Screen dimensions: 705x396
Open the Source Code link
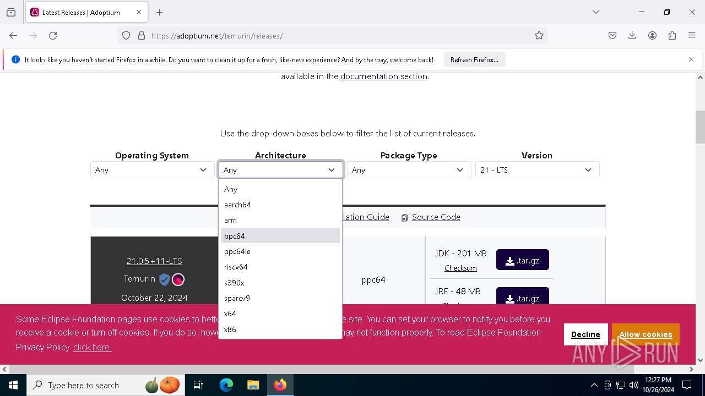pyautogui.click(x=436, y=217)
